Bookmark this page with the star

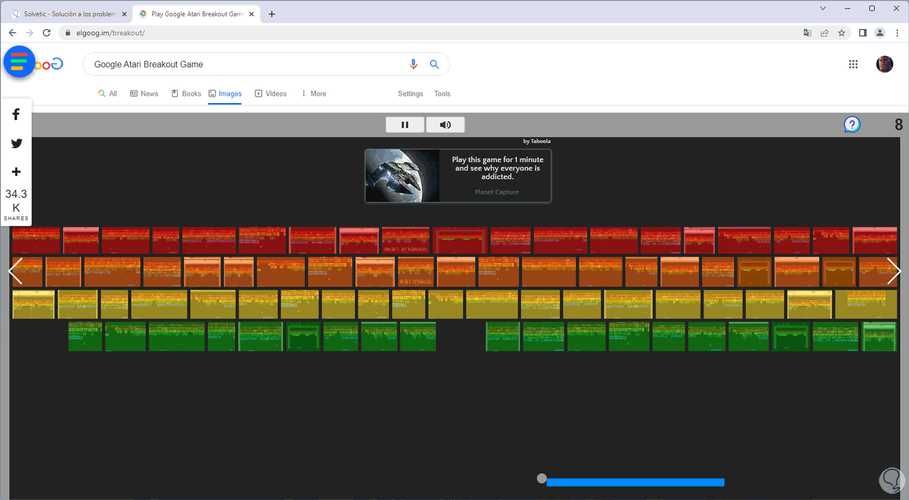point(842,33)
